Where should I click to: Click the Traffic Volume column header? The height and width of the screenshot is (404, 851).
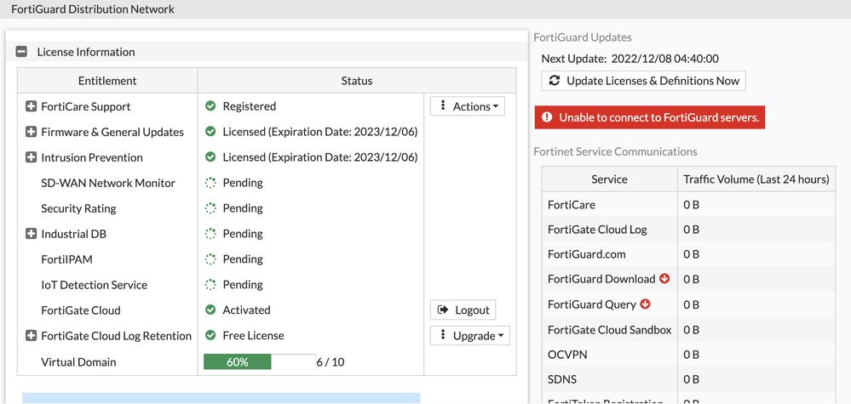click(x=756, y=179)
